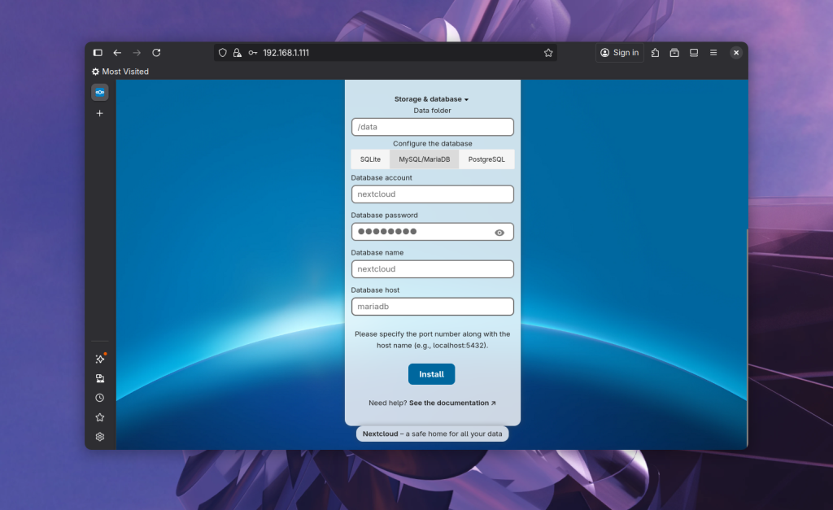The image size is (833, 510).
Task: Bookmark this page with the address bar star
Action: click(x=548, y=53)
